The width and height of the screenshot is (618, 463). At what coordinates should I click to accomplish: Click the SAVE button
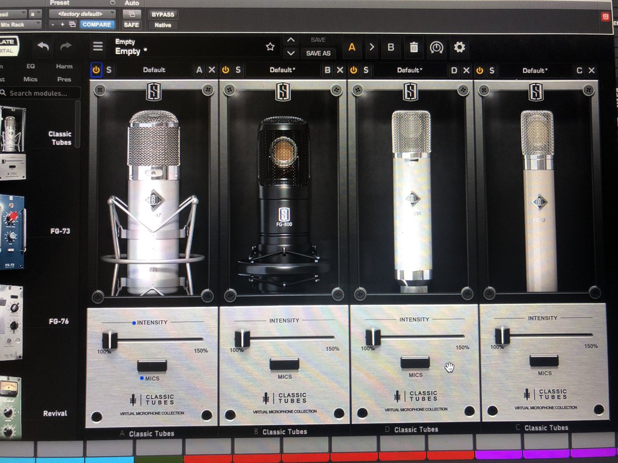pyautogui.click(x=318, y=40)
